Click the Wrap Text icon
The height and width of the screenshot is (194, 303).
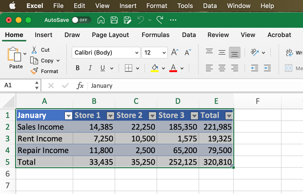[289, 52]
